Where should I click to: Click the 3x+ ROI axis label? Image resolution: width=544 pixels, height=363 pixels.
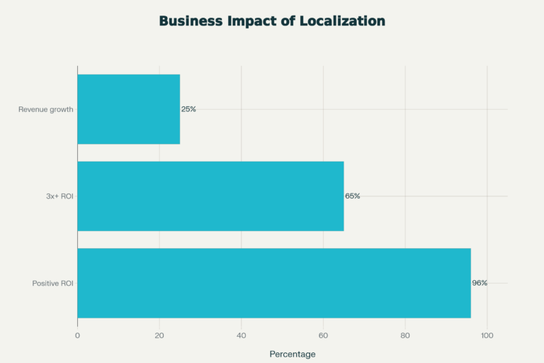click(x=59, y=196)
